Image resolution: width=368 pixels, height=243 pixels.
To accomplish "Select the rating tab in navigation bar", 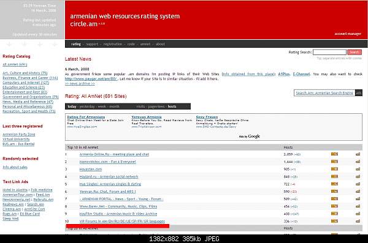I will 76,44.
